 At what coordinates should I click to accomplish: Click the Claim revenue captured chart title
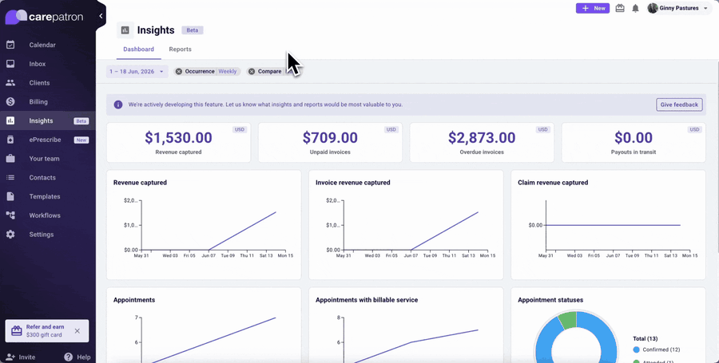click(x=553, y=182)
